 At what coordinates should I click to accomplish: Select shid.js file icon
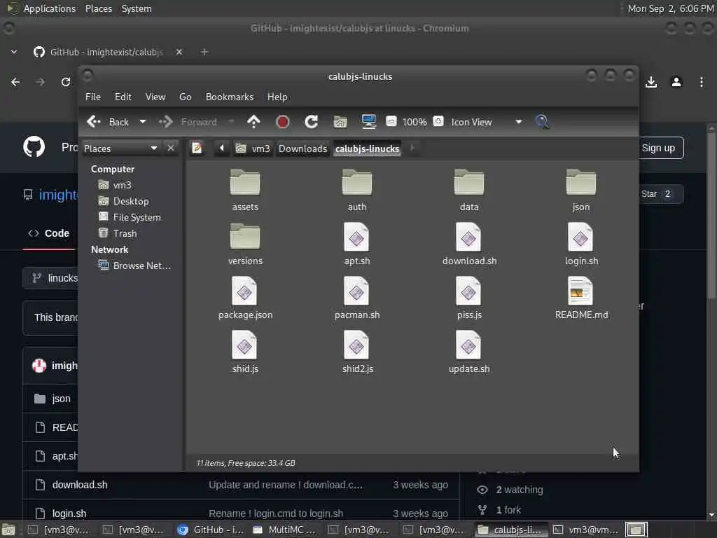244,345
